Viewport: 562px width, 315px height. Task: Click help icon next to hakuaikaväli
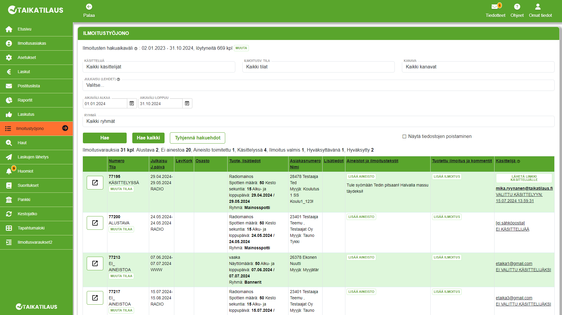coord(136,49)
